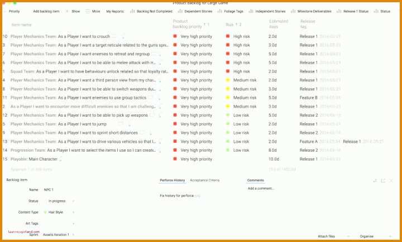Screen dimensions: 402x242
Task: Open the Backlog Not Completed report
Action: point(155,11)
